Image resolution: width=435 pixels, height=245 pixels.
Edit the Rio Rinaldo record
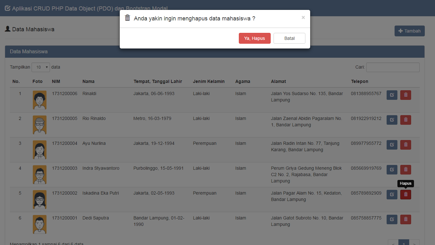click(x=392, y=120)
